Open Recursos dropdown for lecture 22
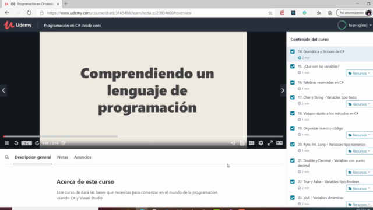Image resolution: width=373 pixels, height=210 pixels. 360,188
